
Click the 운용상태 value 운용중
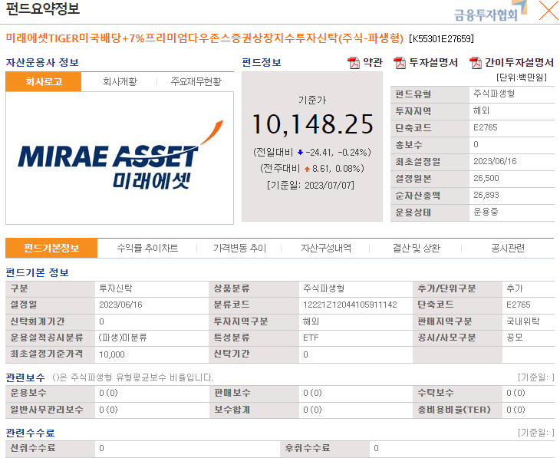(486, 212)
